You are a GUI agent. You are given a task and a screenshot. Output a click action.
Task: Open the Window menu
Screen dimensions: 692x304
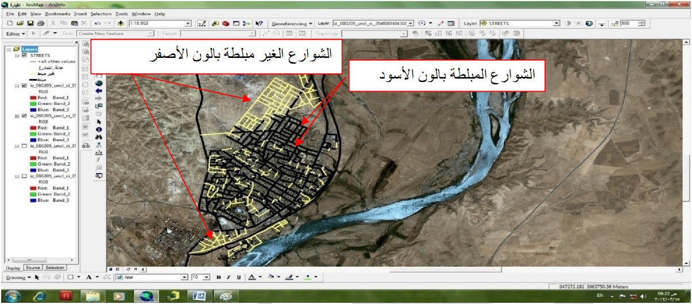click(x=141, y=13)
